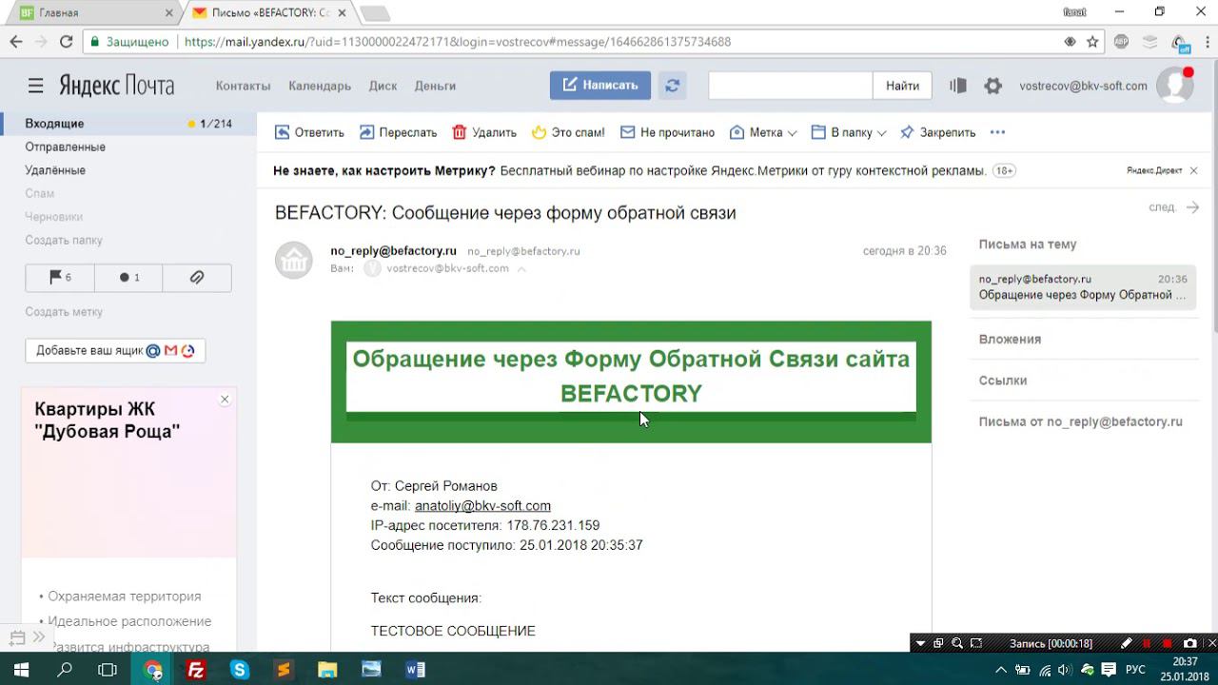Open Деньги in top navigation
Image resolution: width=1218 pixels, height=685 pixels.
click(x=435, y=86)
